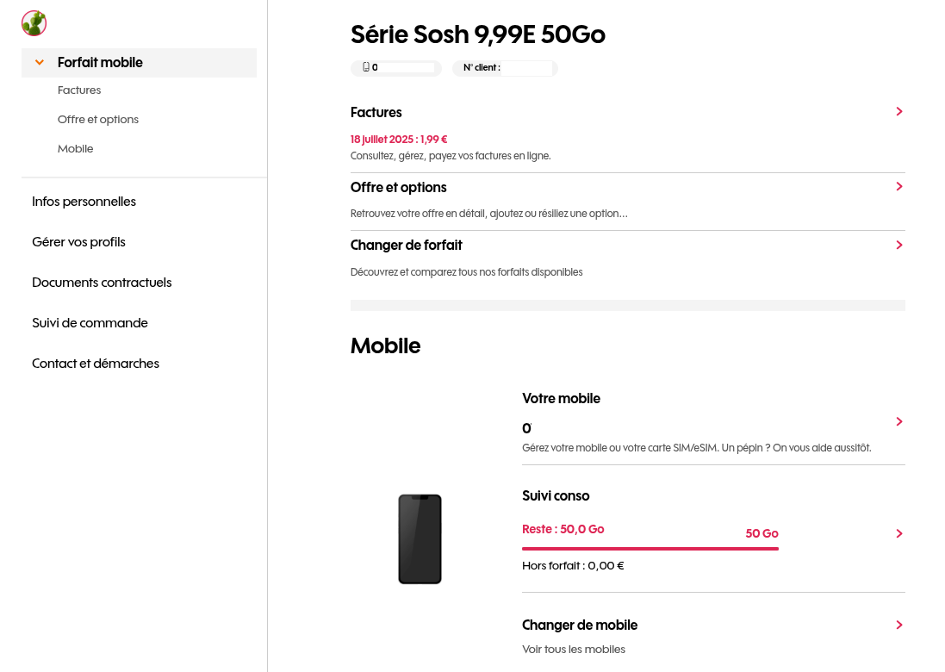The height and width of the screenshot is (672, 945).
Task: Click the Suivi conso arrow icon
Action: [898, 534]
